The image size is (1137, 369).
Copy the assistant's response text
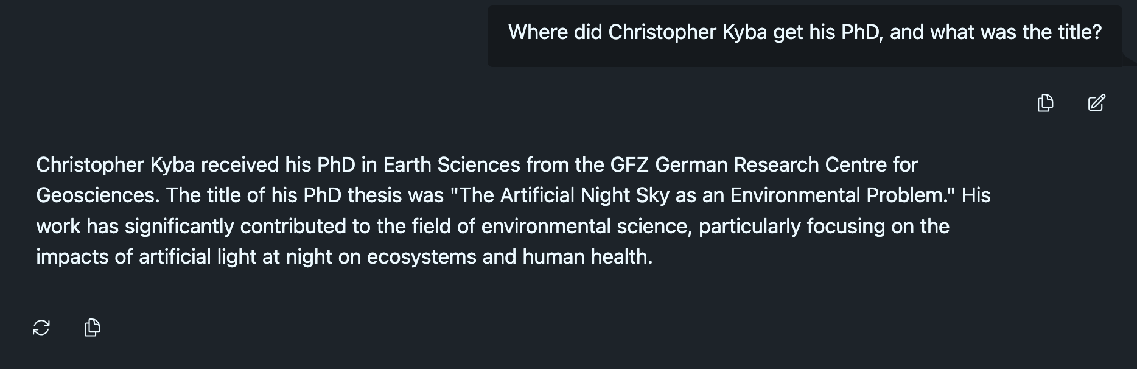tap(92, 328)
